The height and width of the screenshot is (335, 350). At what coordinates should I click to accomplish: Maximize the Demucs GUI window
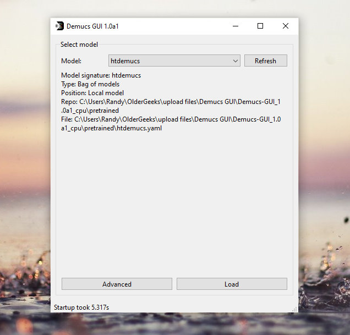260,26
